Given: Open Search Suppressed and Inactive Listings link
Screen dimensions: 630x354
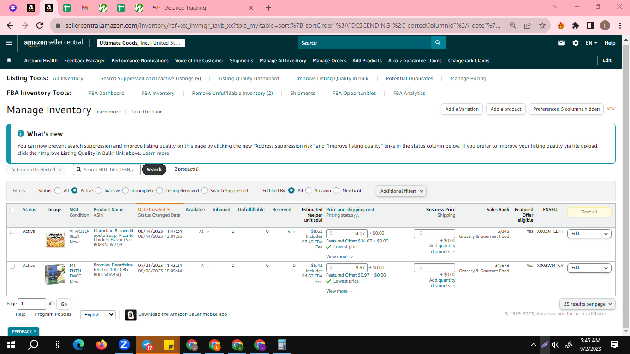Looking at the screenshot, I should (x=151, y=78).
